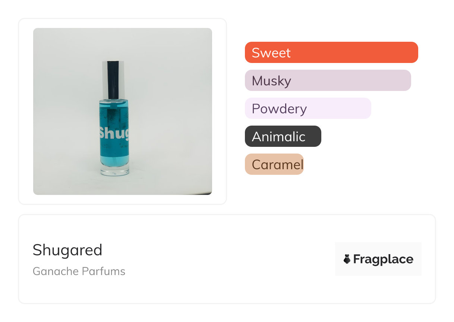Click the word Sweet in the orange bar
The width and height of the screenshot is (454, 322).
point(271,53)
